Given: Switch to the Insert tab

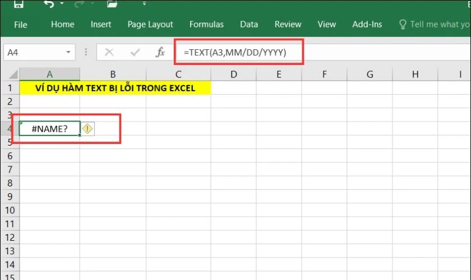Looking at the screenshot, I should (101, 24).
